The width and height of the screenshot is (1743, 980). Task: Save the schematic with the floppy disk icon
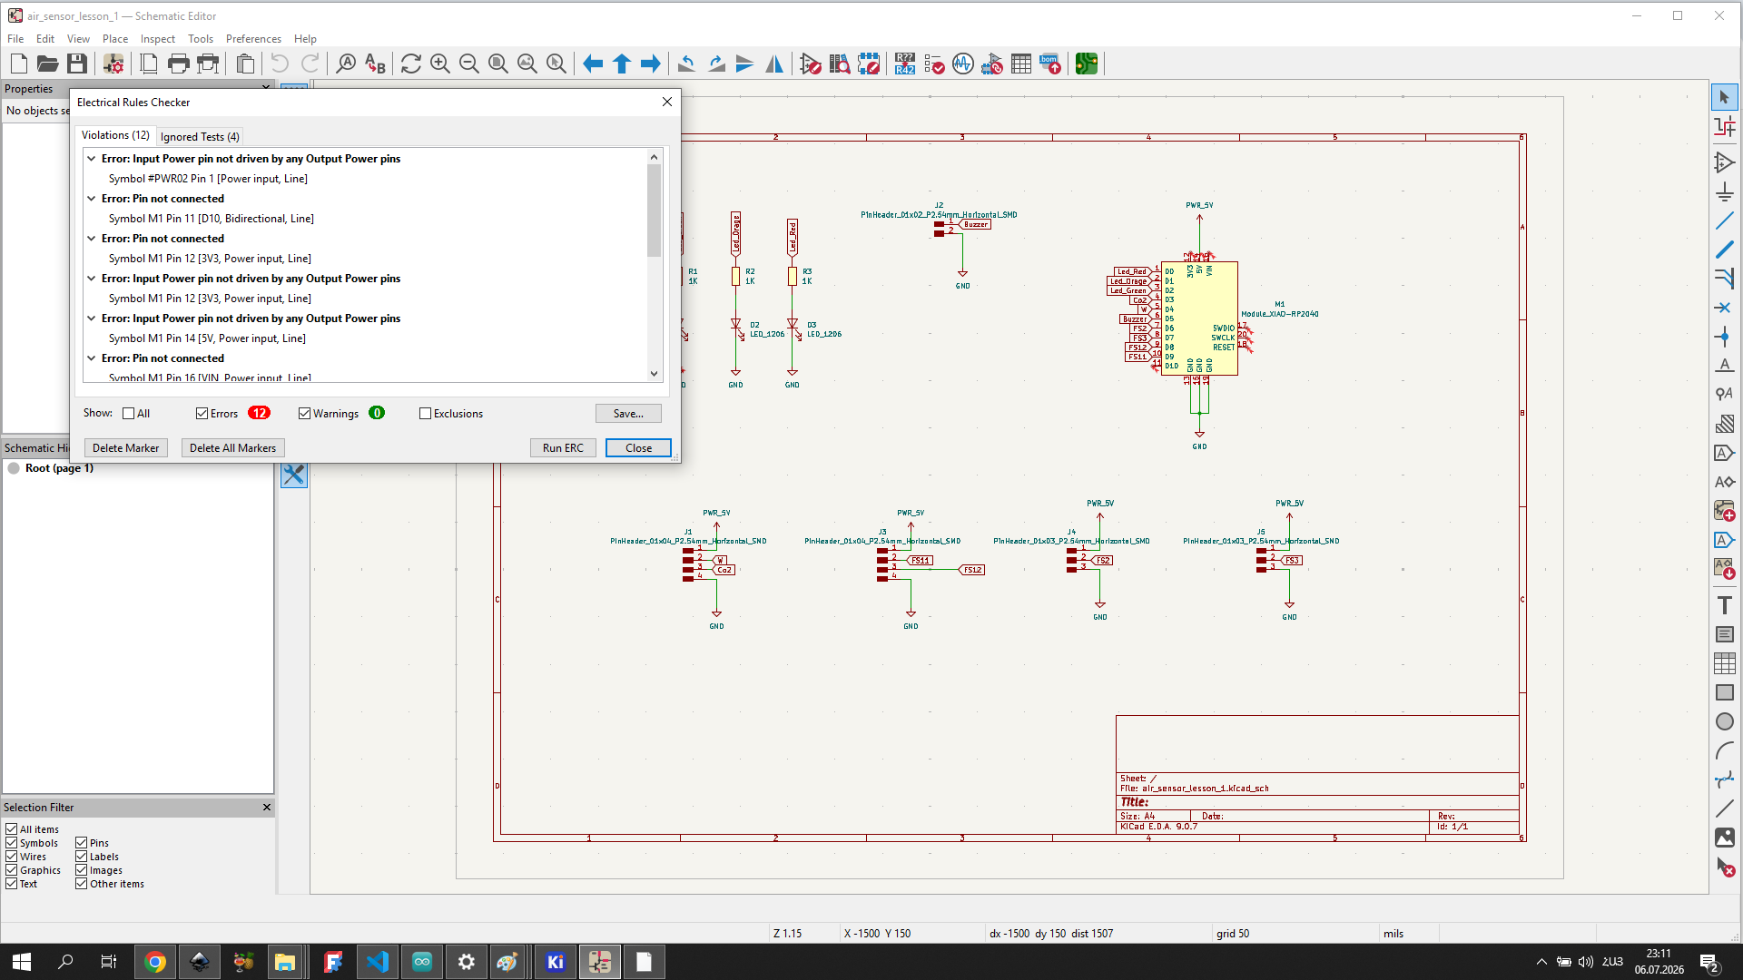point(77,64)
